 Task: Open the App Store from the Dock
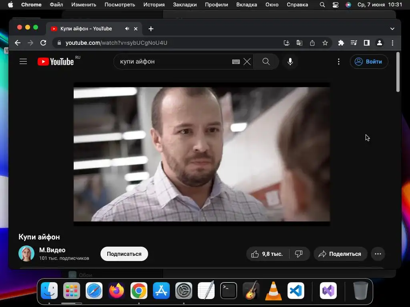[161, 291]
